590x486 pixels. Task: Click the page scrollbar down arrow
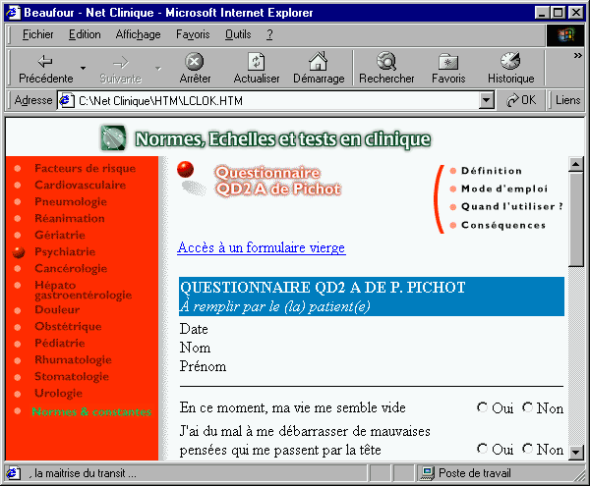tap(575, 453)
